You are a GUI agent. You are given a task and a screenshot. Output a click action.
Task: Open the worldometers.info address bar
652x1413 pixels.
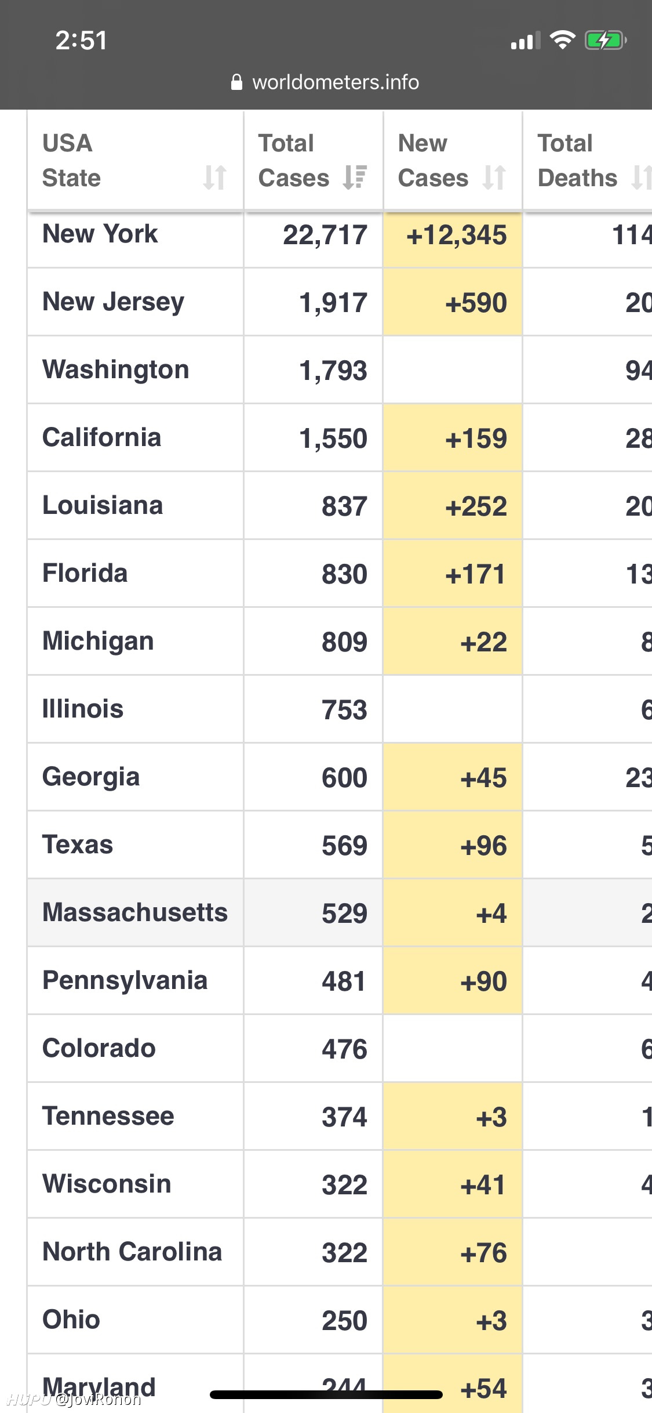click(325, 82)
